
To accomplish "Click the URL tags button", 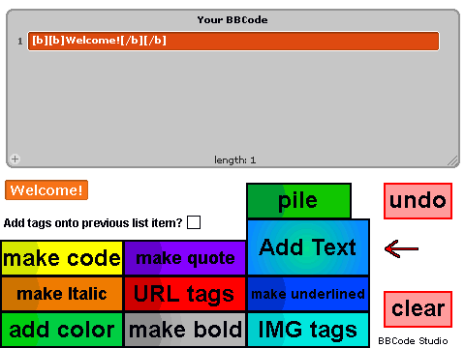I will pyautogui.click(x=185, y=294).
